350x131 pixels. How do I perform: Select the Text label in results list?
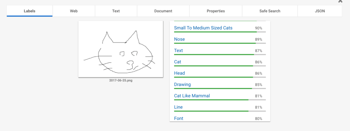coord(178,50)
